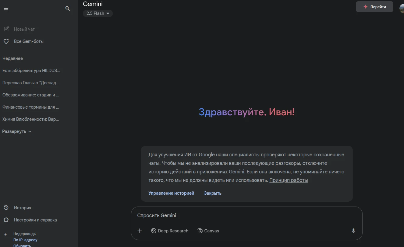Open chat 'Пересказ Главы о Двенад...'
Image resolution: width=404 pixels, height=247 pixels.
pyautogui.click(x=31, y=83)
